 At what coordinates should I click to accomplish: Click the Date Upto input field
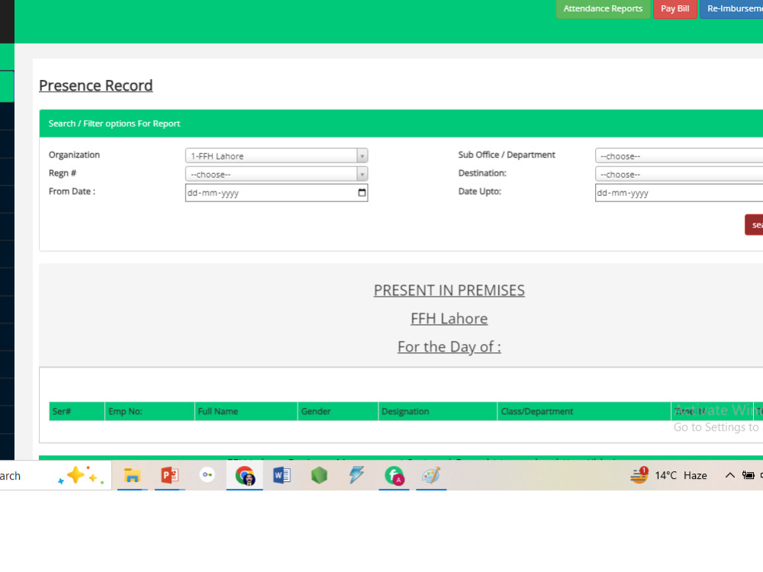tap(679, 193)
